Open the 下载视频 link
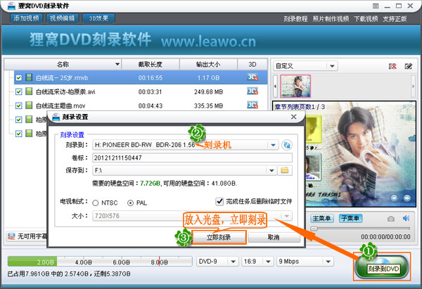Image resolution: width=422 pixels, height=289 pixels. 366,19
